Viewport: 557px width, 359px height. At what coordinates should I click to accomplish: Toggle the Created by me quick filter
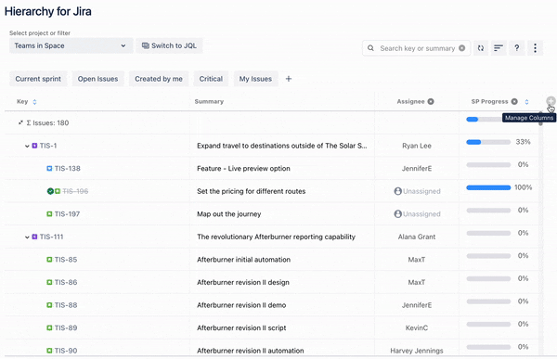click(x=159, y=79)
